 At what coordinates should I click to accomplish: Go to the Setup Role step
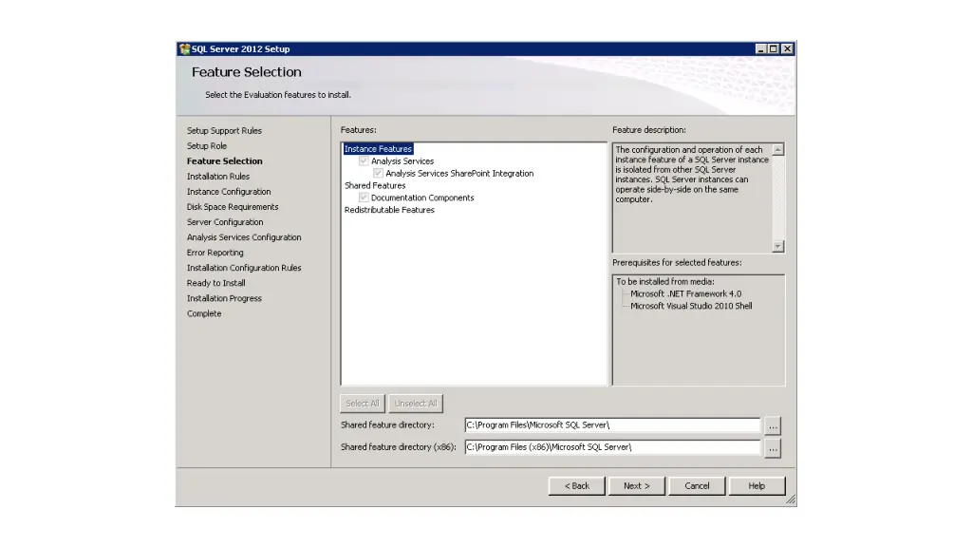pyautogui.click(x=207, y=146)
